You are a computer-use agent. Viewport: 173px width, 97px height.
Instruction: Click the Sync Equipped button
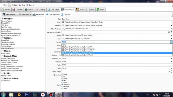[x=53, y=14]
